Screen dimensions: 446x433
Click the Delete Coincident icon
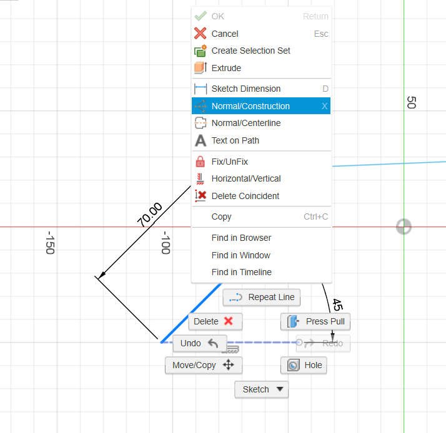[x=201, y=196]
